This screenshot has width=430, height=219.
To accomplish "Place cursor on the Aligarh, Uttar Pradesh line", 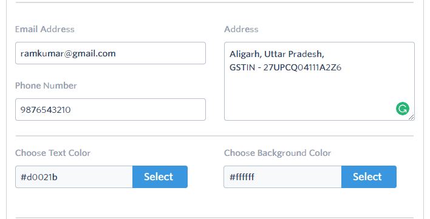I will pyautogui.click(x=277, y=54).
